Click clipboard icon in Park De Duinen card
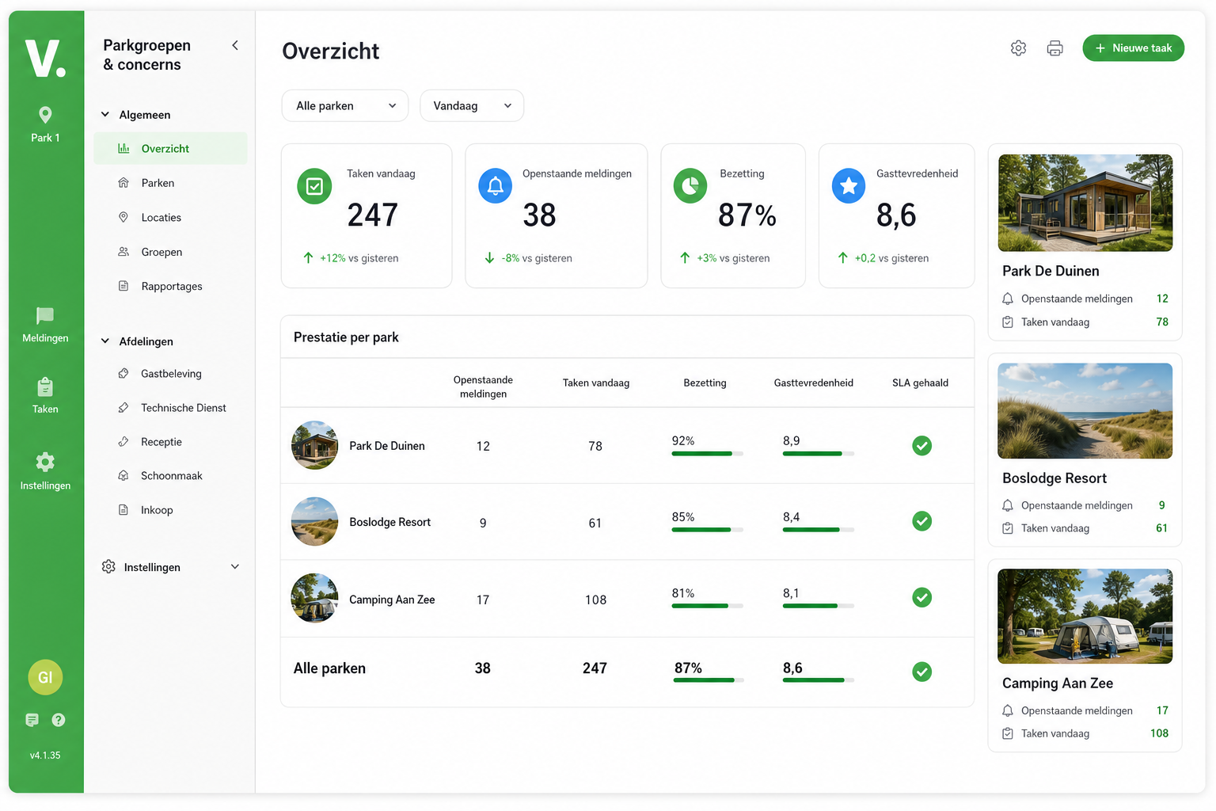 1008,322
